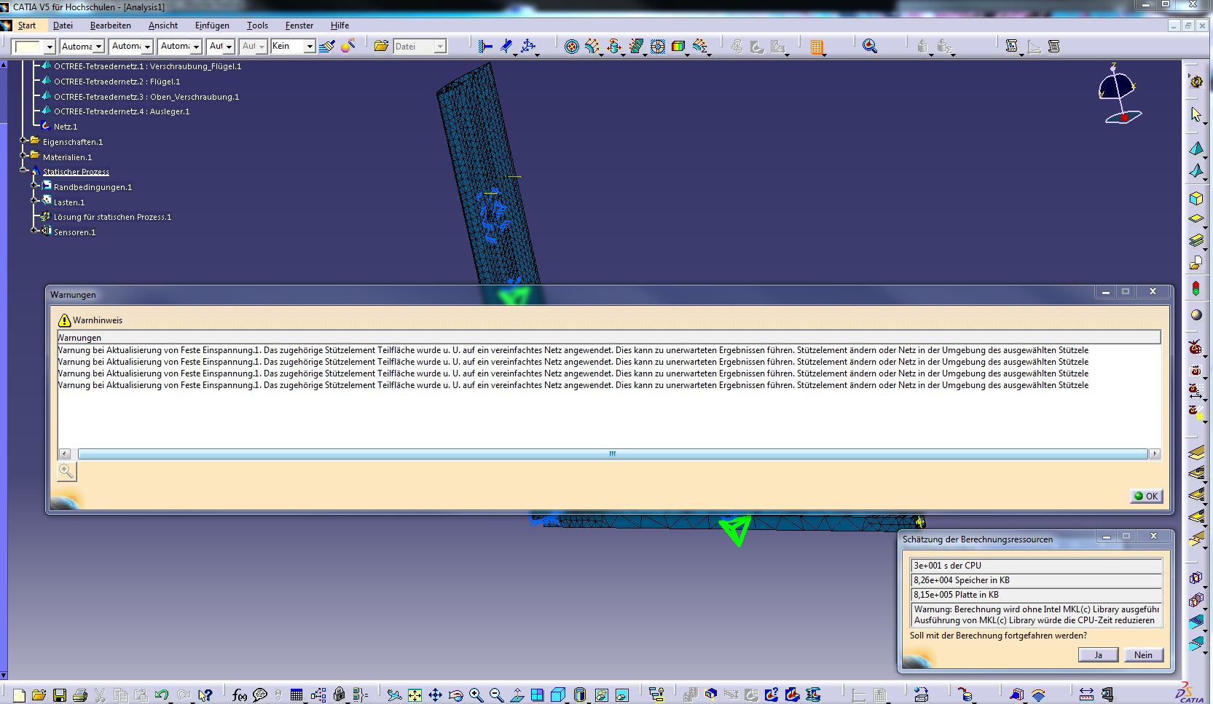Click the Zoom In magnifier icon
Image resolution: width=1213 pixels, height=704 pixels.
point(476,695)
